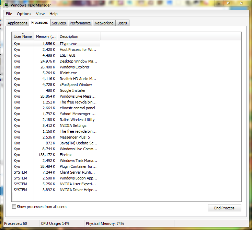The width and height of the screenshot is (252, 230).
Task: Select the ESET GUI process
Action: (x=56, y=55)
